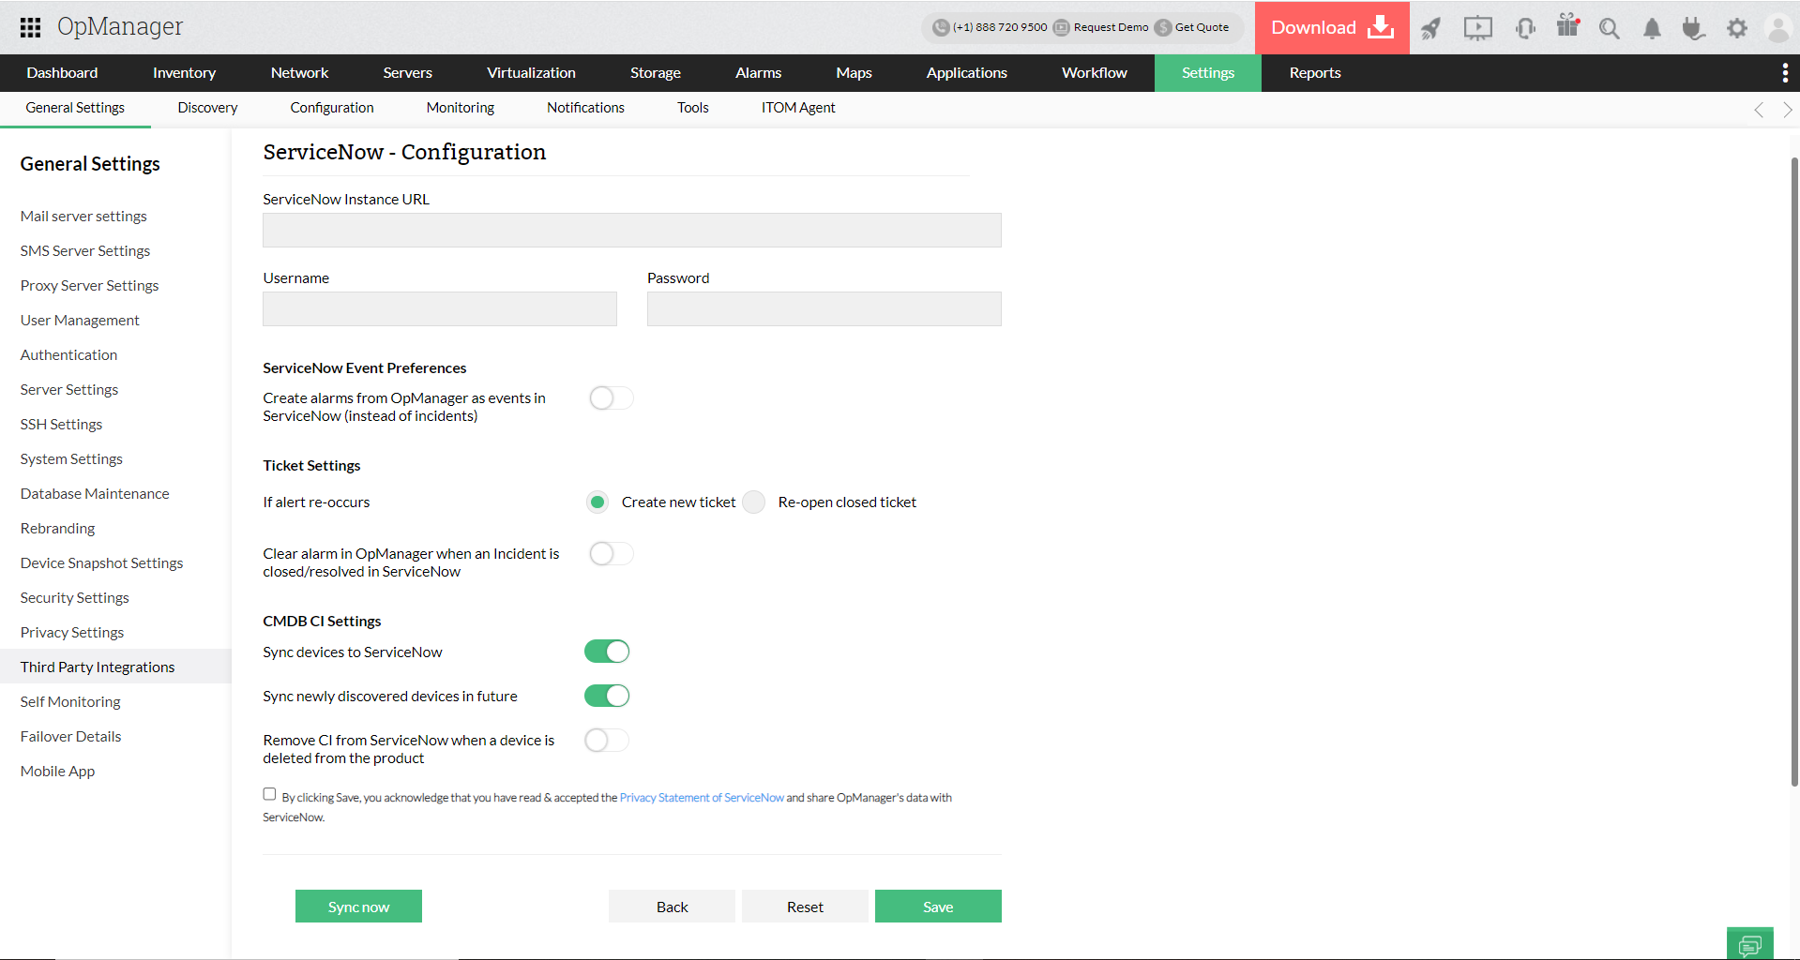This screenshot has height=960, width=1800.
Task: Switch to the Tools sub-tab
Action: click(692, 109)
